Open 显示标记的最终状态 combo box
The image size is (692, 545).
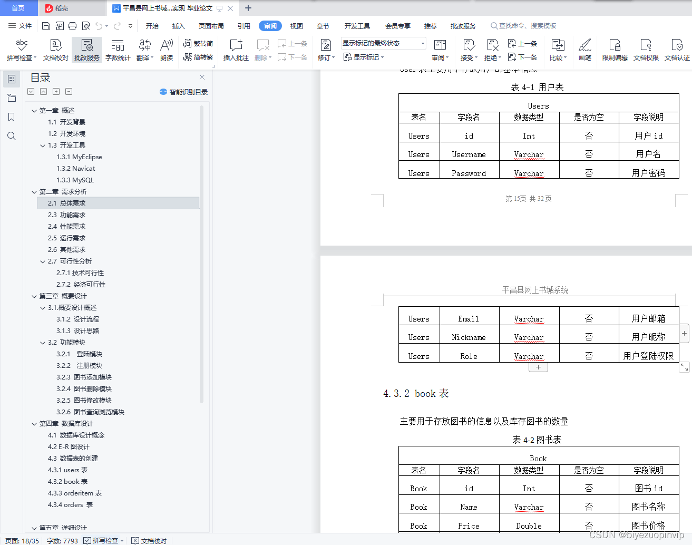383,43
